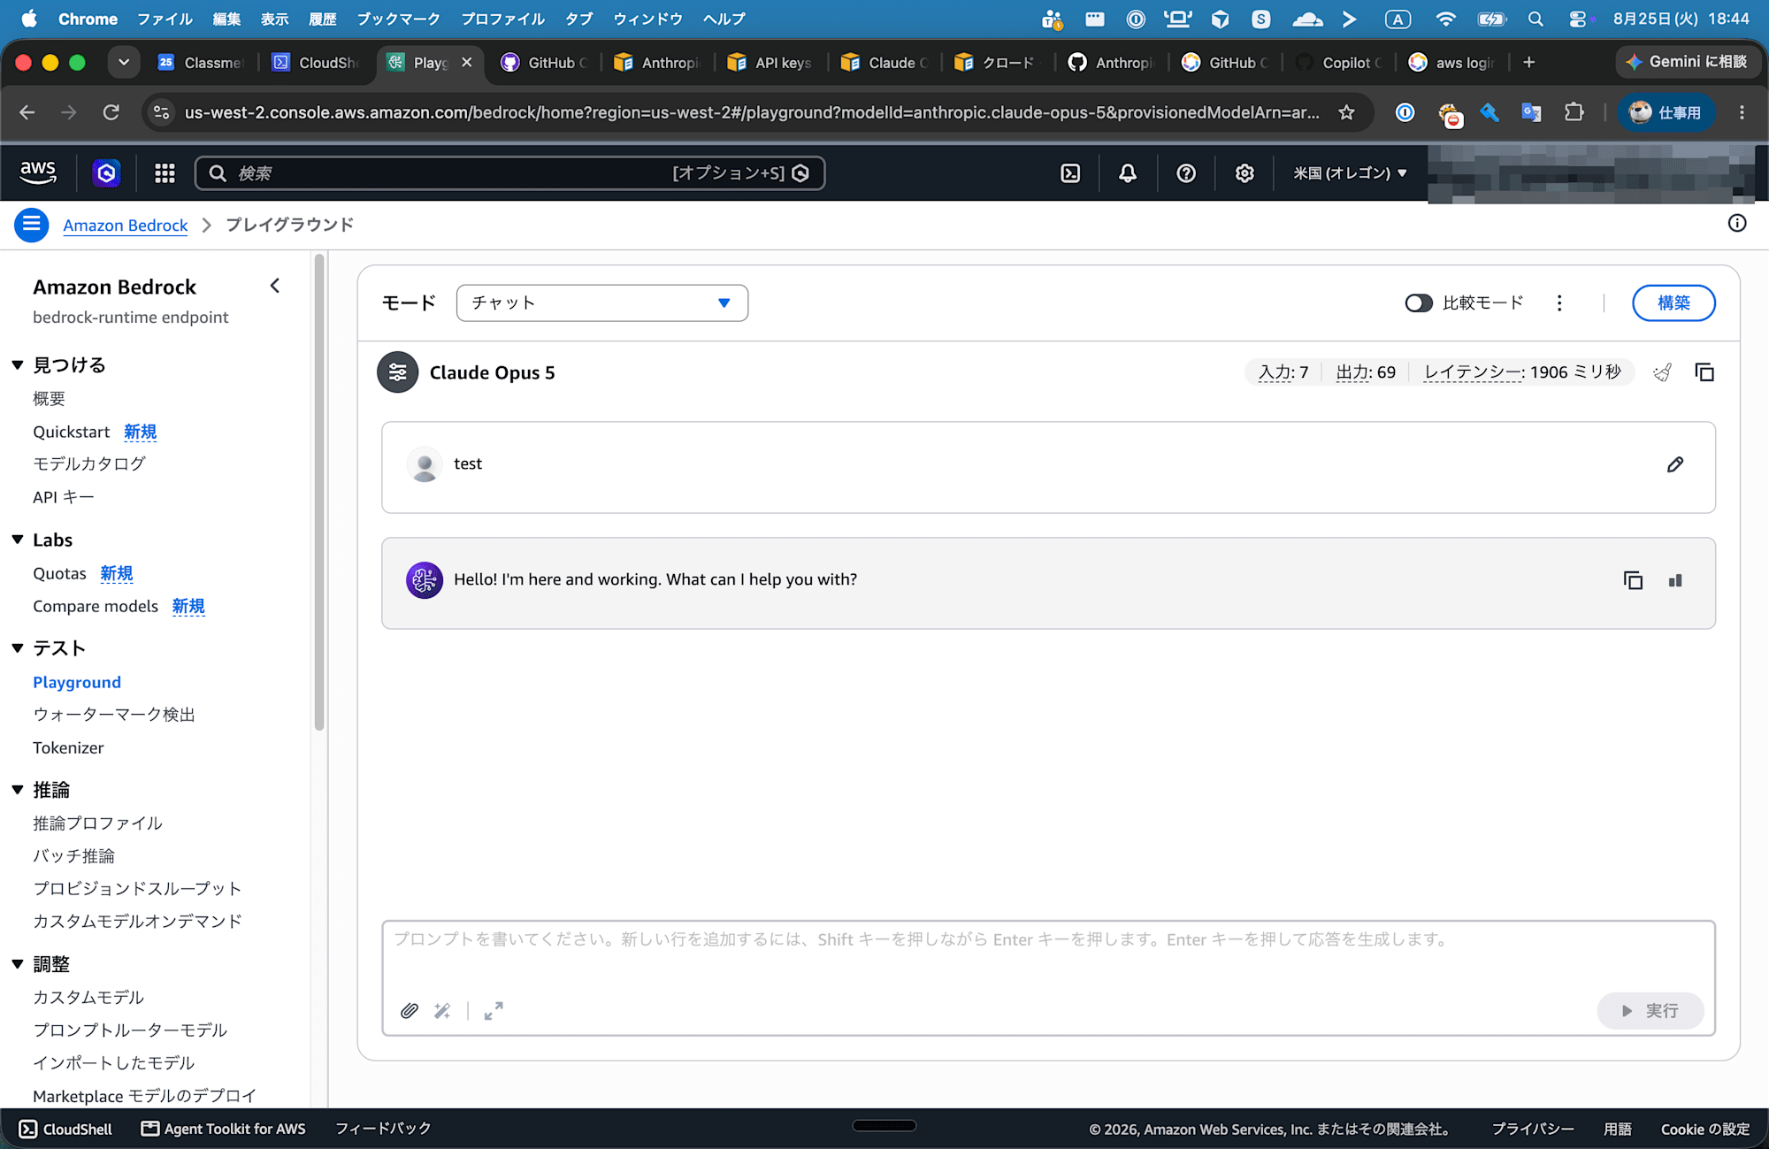This screenshot has width=1769, height=1149.
Task: Click the 構築 button
Action: pyautogui.click(x=1673, y=303)
